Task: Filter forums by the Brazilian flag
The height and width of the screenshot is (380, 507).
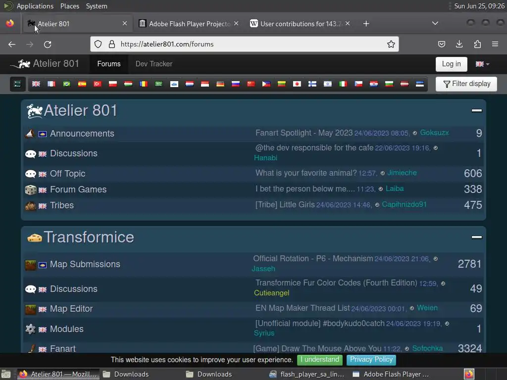Action: pyautogui.click(x=67, y=84)
